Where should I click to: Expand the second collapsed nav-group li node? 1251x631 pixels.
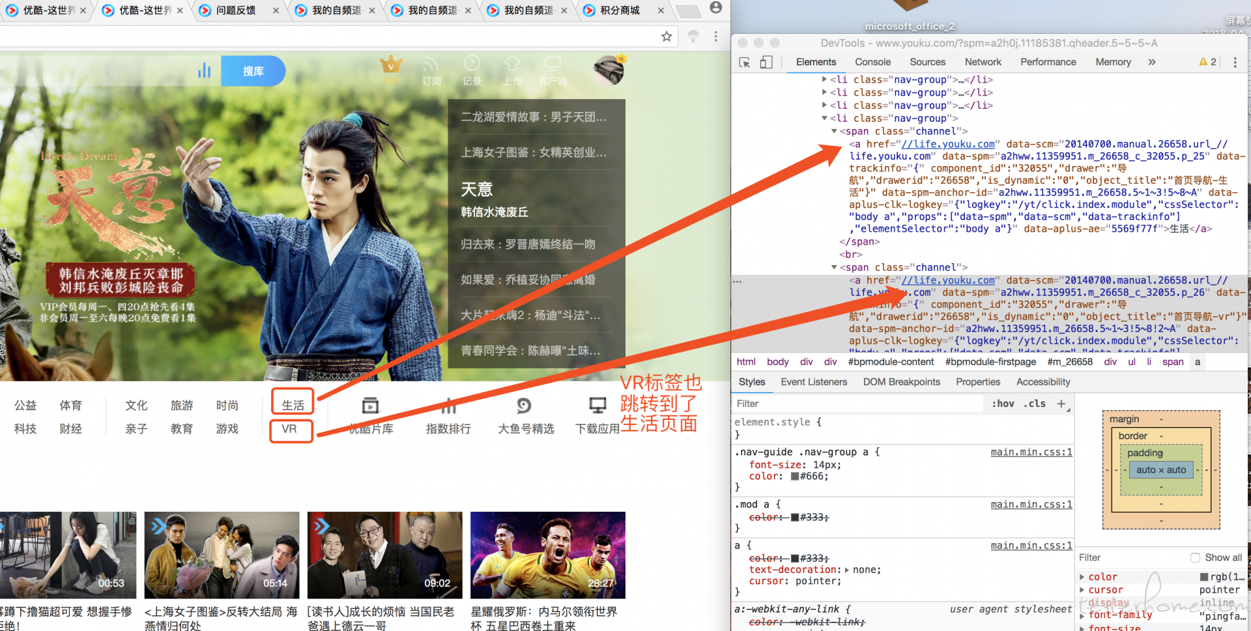(x=824, y=92)
